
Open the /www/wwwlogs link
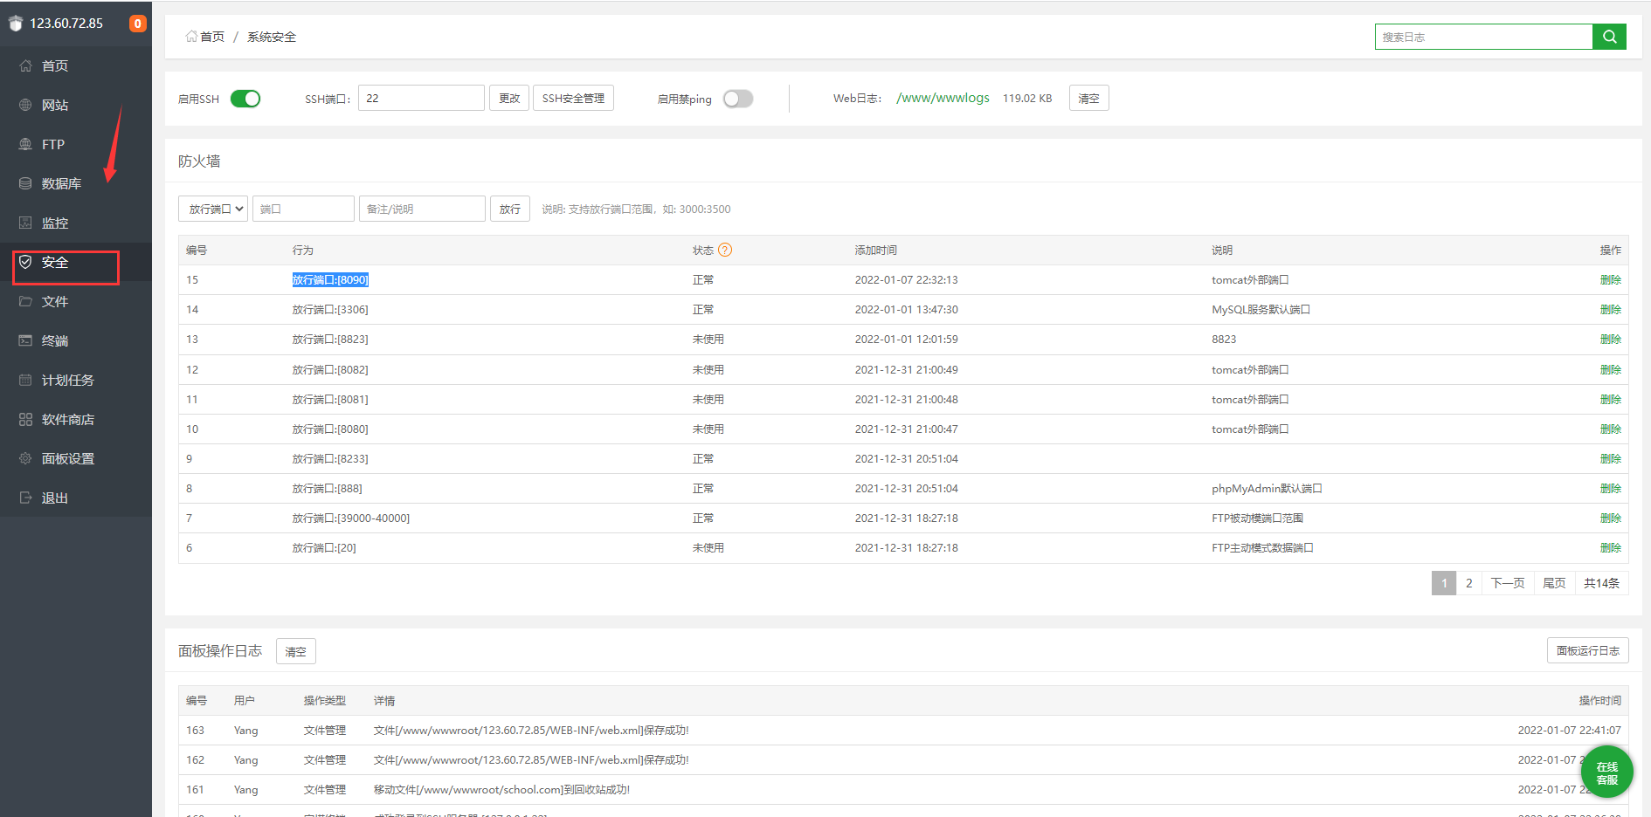943,98
